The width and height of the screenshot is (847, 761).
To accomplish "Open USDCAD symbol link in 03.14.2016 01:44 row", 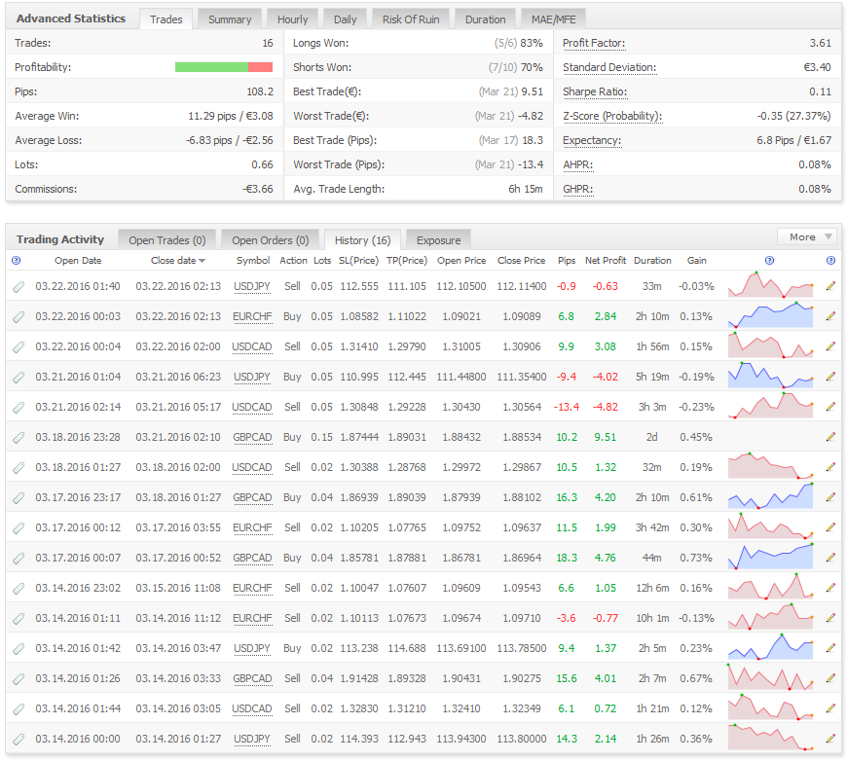I will pos(252,709).
